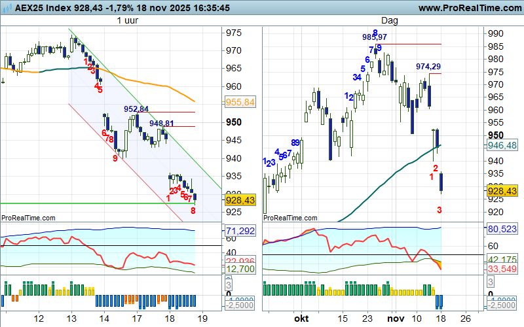The image size is (524, 327).
Task: Click the red 22,036 indicator value on hourly panel
Action: coord(240,260)
